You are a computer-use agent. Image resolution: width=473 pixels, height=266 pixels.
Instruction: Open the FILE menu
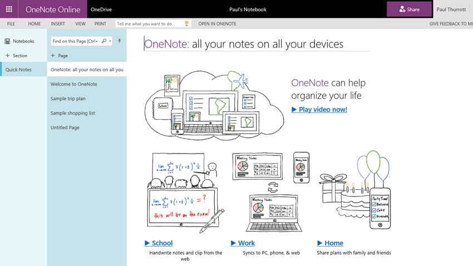11,24
